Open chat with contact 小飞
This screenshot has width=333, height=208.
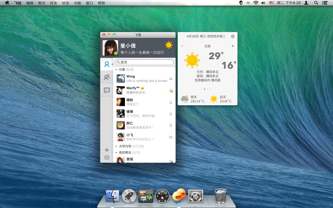pos(142,137)
